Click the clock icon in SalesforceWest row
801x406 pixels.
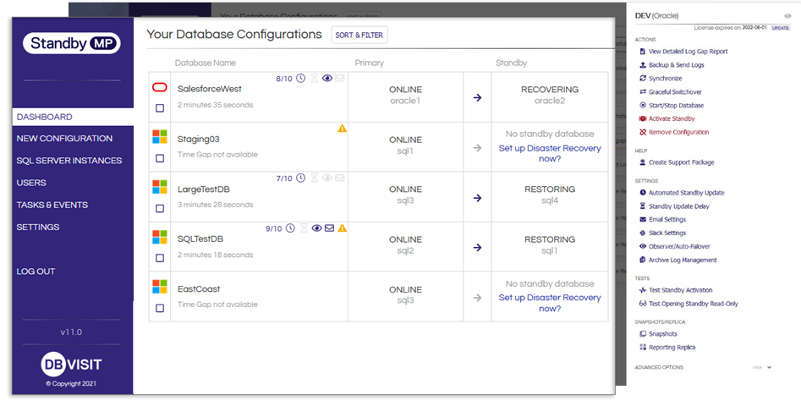[x=301, y=78]
